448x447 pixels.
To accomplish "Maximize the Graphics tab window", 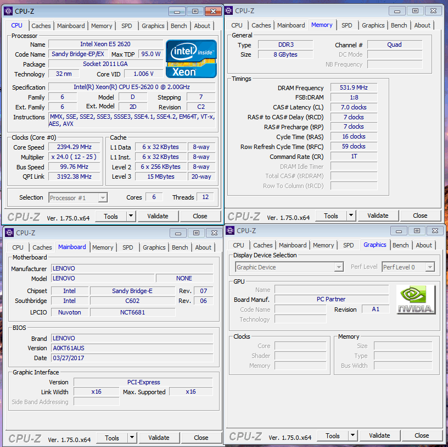I will (x=417, y=231).
